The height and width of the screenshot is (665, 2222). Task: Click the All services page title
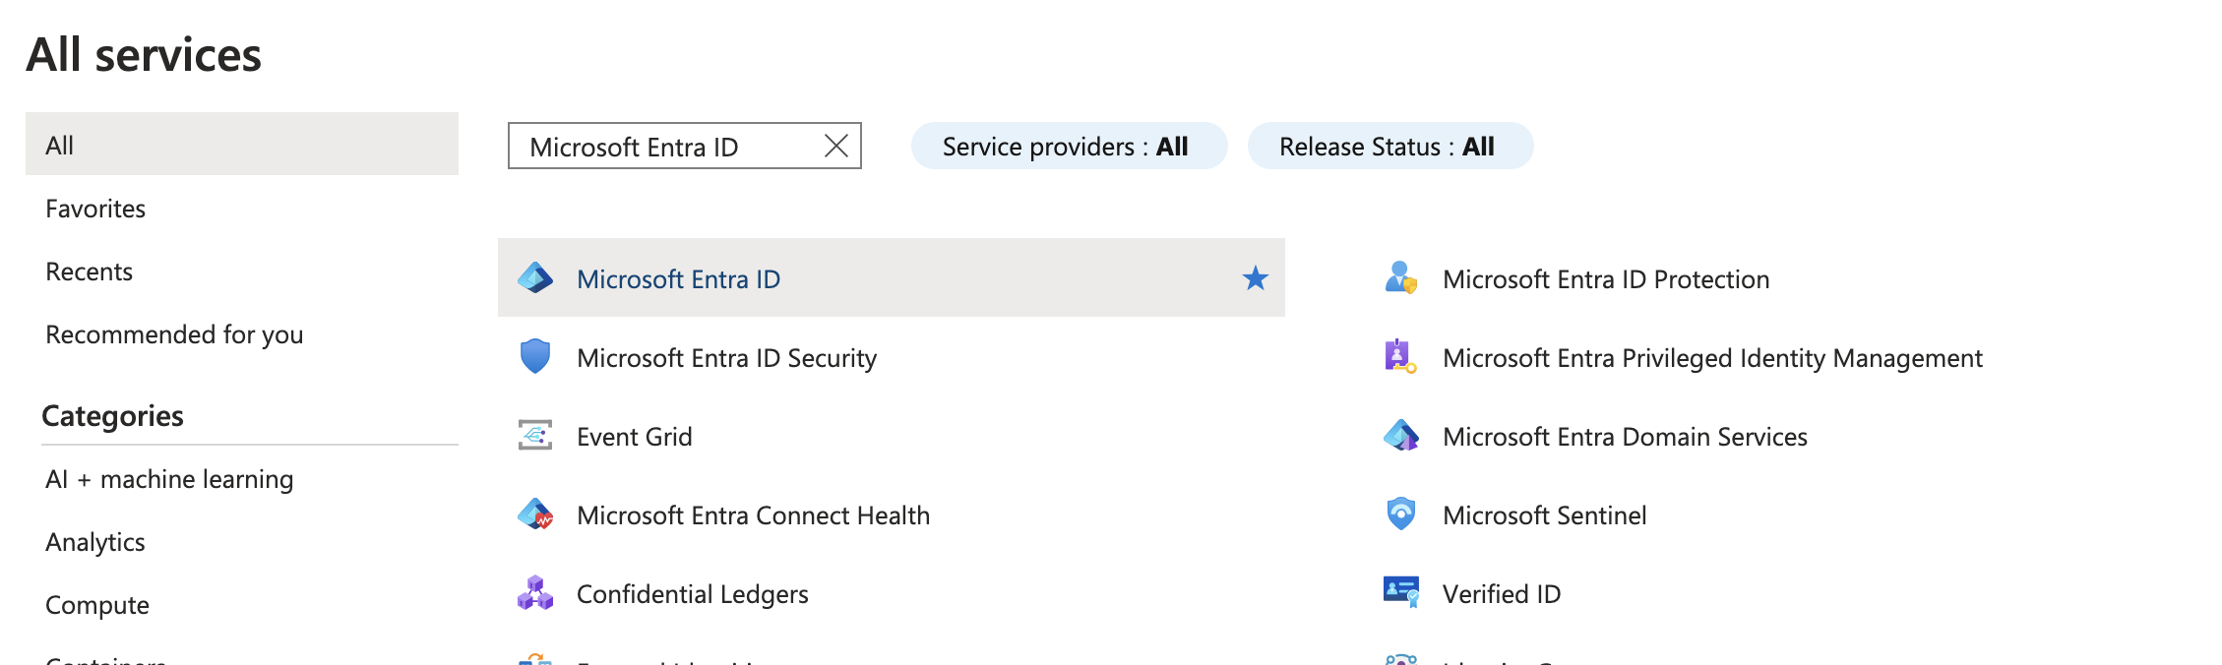pos(144,54)
